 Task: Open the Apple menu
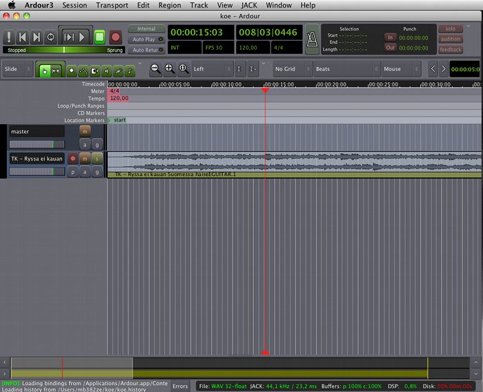[x=12, y=5]
